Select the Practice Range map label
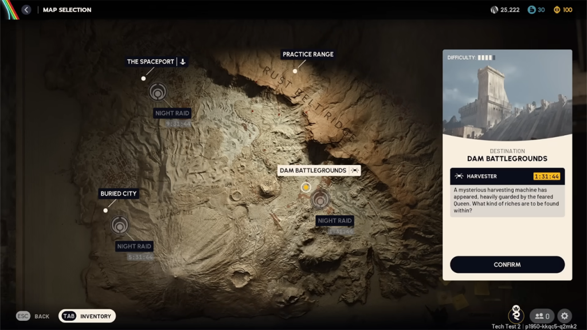The image size is (587, 330). pos(308,54)
